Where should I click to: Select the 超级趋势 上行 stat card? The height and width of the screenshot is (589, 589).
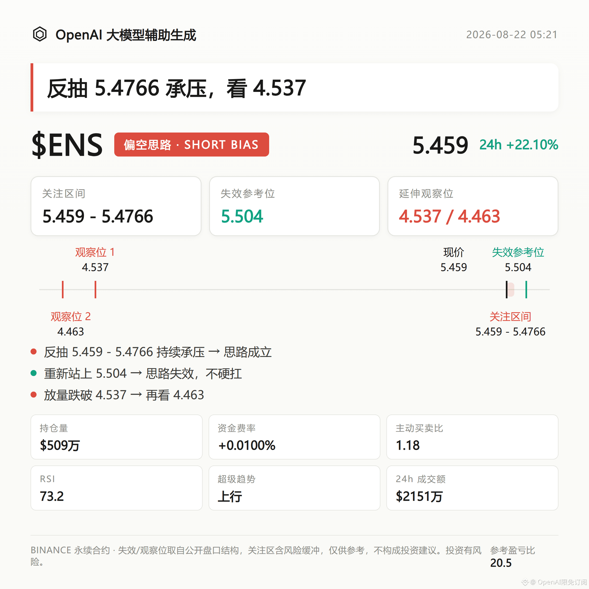point(294,488)
